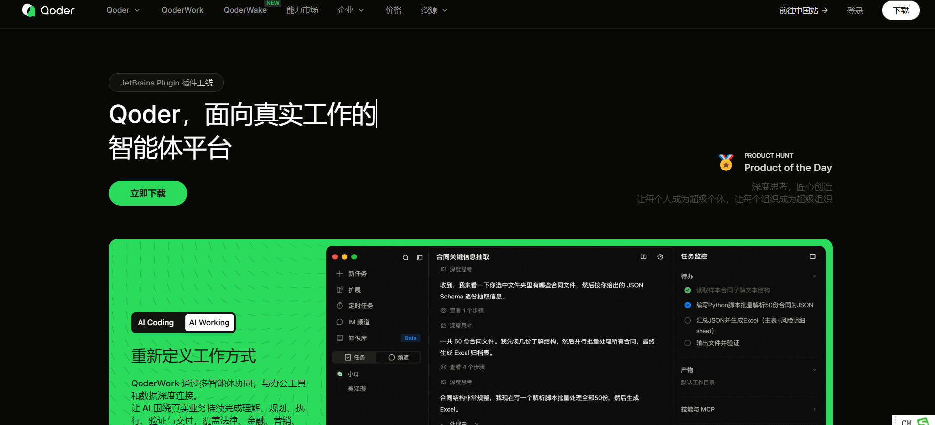Viewport: 935px width, 425px height.
Task: Click the feedback icon in 合同关键信息抽取 header
Action: click(x=644, y=257)
